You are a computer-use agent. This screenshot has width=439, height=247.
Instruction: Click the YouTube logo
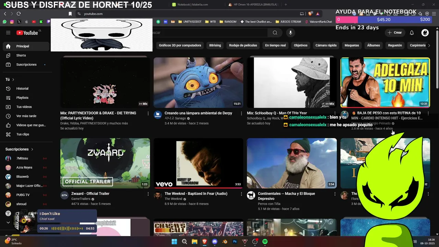(27, 33)
